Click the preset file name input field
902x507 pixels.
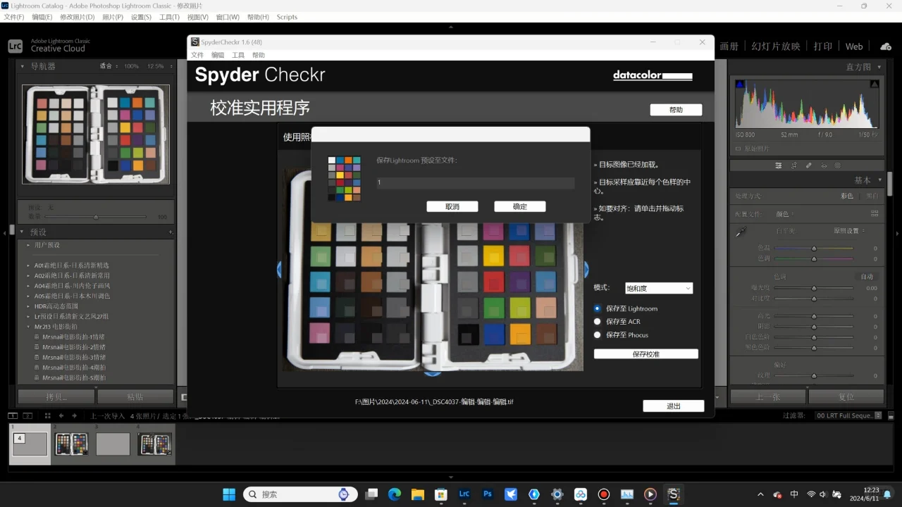[x=476, y=182]
